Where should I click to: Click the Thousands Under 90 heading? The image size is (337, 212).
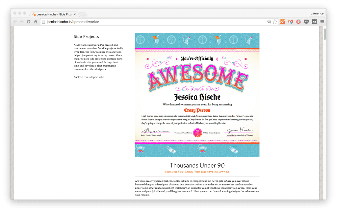[197, 165]
